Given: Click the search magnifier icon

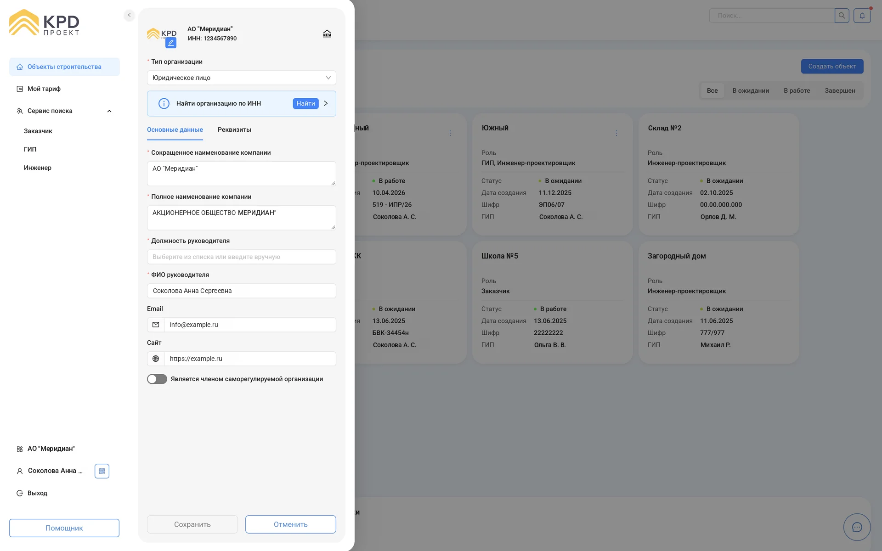Looking at the screenshot, I should click(842, 16).
